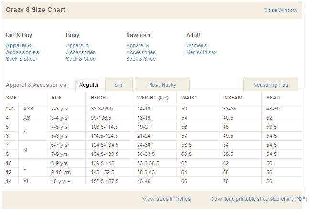309x209 pixels.
Task: Click the Close Window link
Action: pos(280,10)
